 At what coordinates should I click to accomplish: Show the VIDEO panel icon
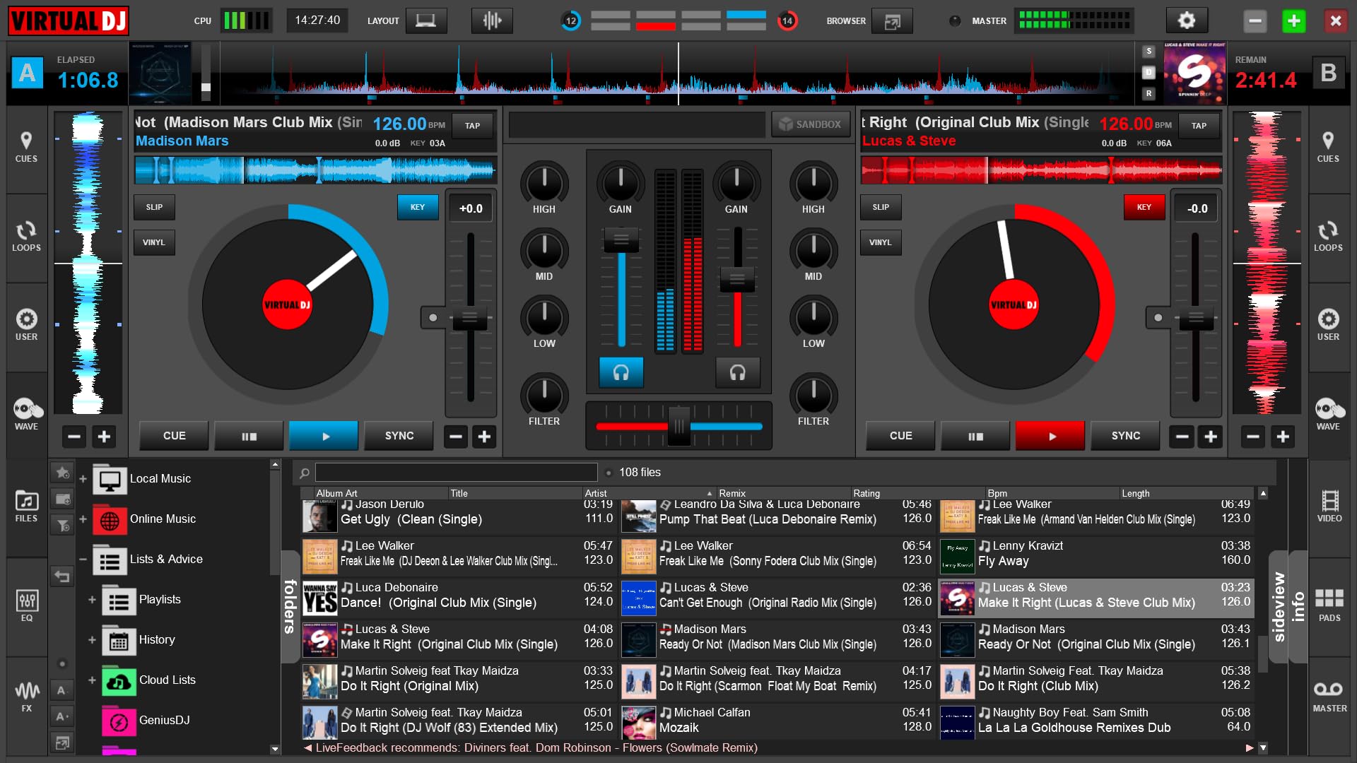[x=1329, y=506]
